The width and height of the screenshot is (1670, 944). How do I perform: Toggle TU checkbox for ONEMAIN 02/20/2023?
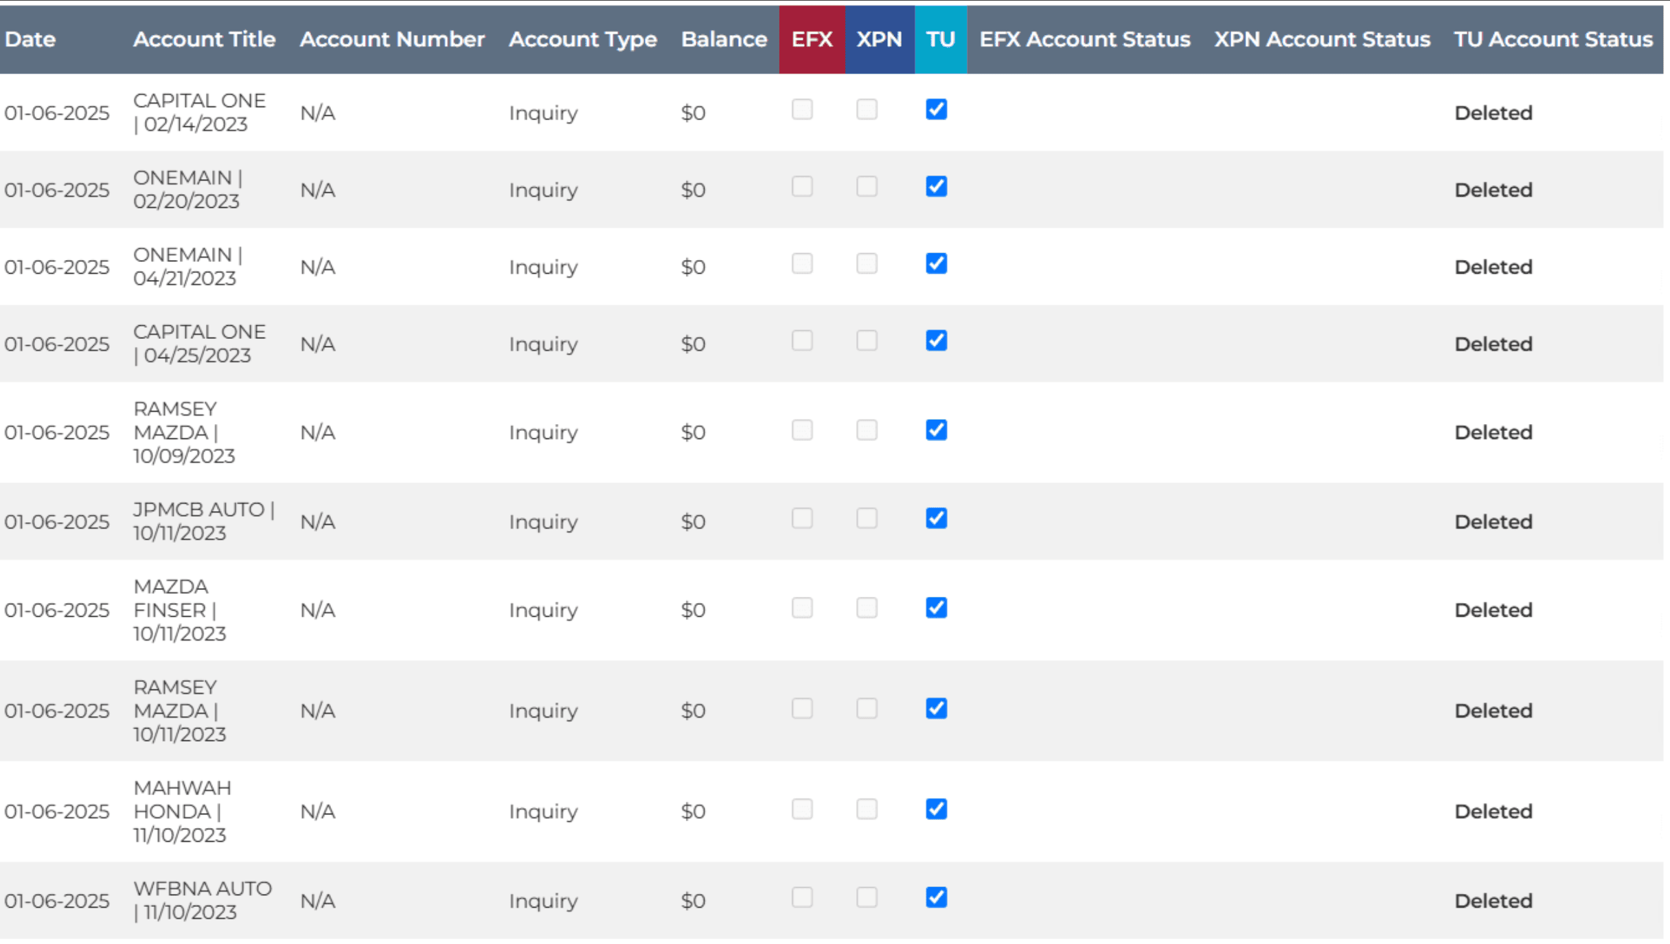tap(936, 187)
